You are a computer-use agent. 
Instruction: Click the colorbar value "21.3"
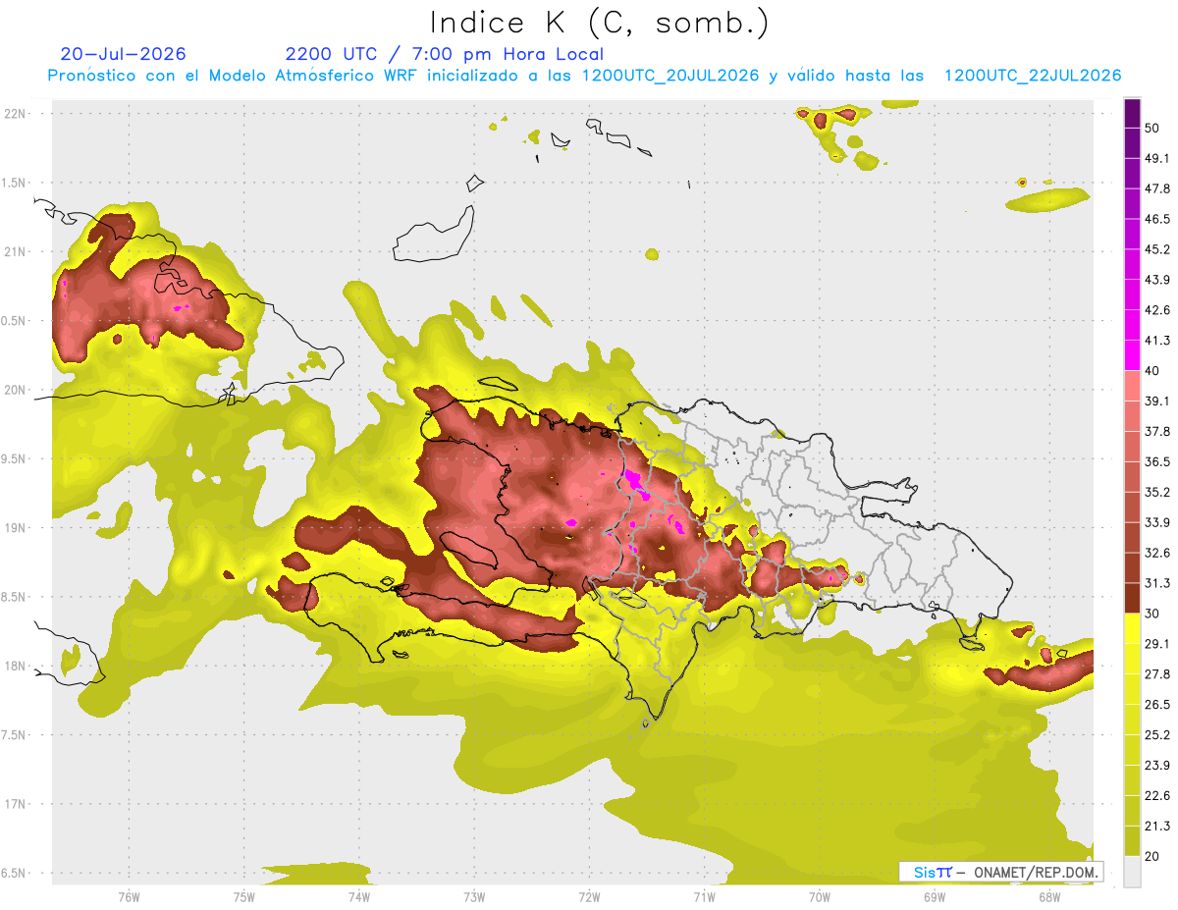click(1157, 827)
